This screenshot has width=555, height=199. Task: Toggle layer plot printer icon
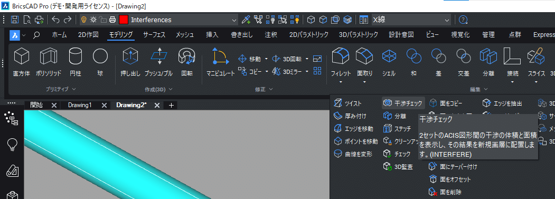[x=112, y=20]
